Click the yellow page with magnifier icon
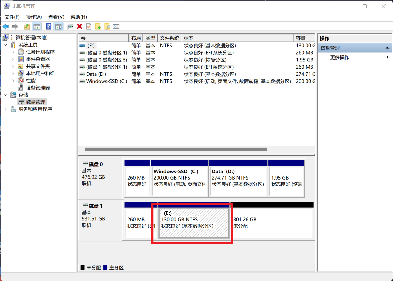The width and height of the screenshot is (393, 281). click(x=107, y=26)
